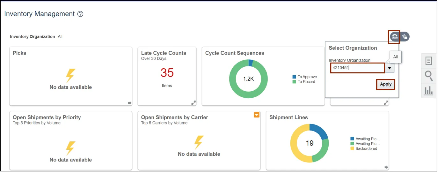Click the stacked pages icon beside Change Organization

[405, 37]
